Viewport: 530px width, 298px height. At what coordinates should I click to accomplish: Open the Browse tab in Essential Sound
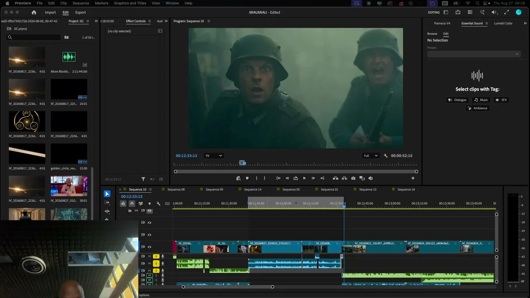pyautogui.click(x=432, y=34)
